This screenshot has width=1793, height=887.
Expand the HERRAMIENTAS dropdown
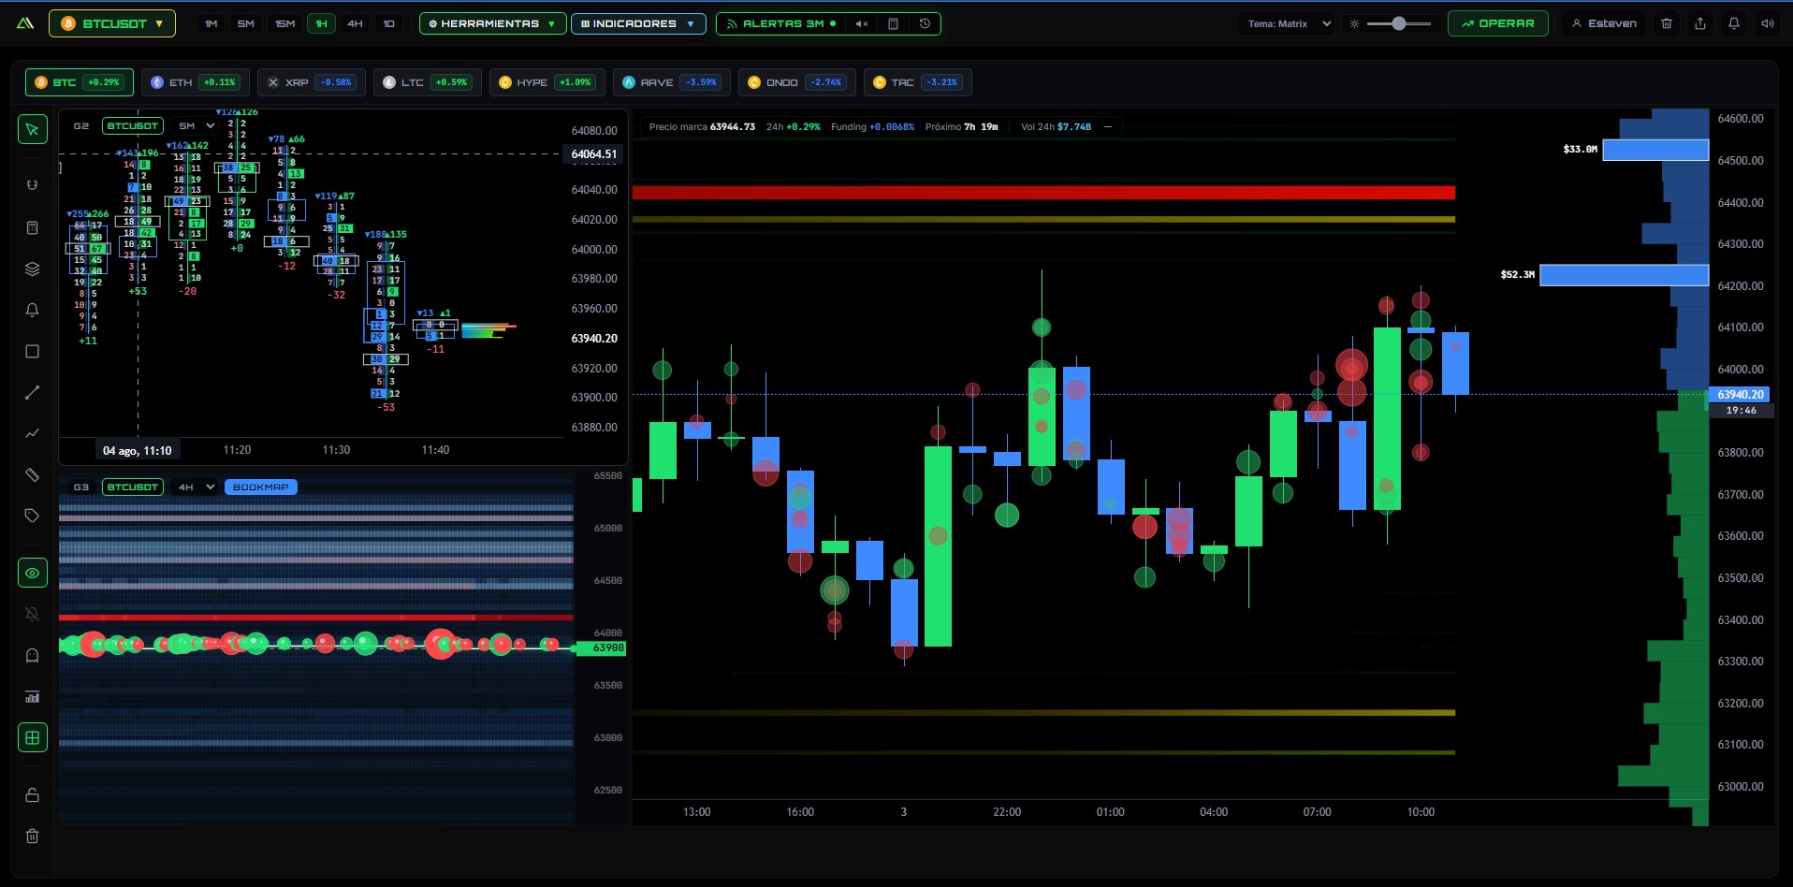[491, 23]
